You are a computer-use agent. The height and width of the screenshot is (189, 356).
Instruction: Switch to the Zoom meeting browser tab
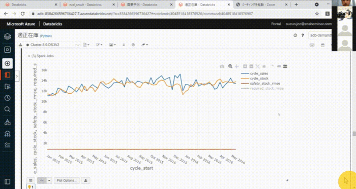[261, 5]
